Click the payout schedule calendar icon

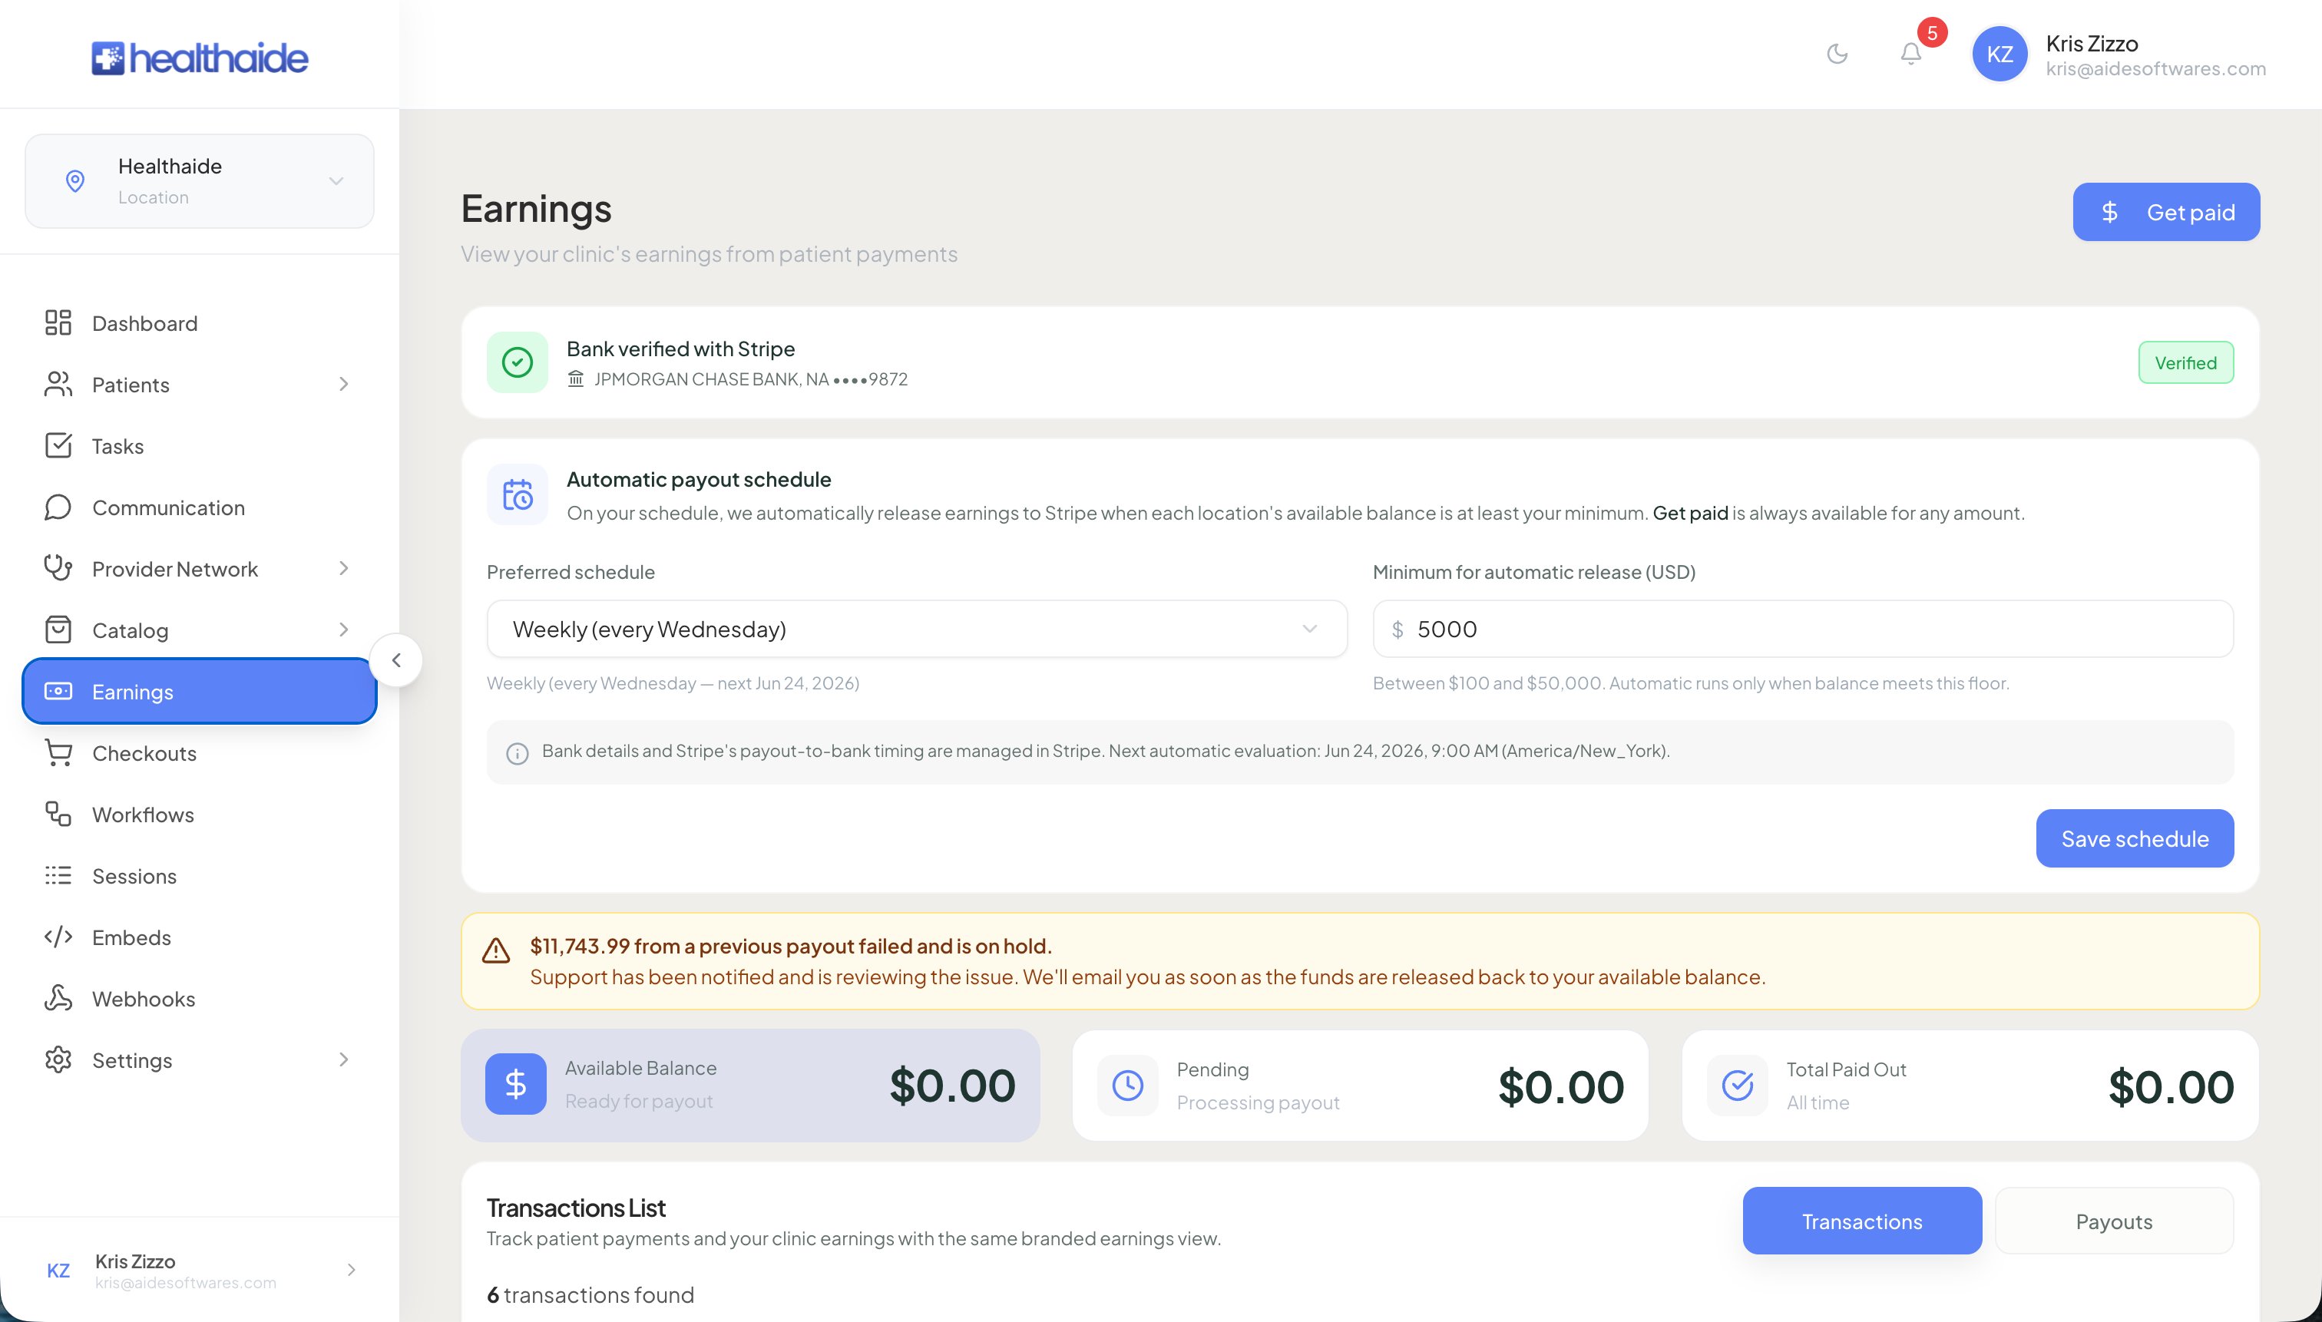(518, 495)
